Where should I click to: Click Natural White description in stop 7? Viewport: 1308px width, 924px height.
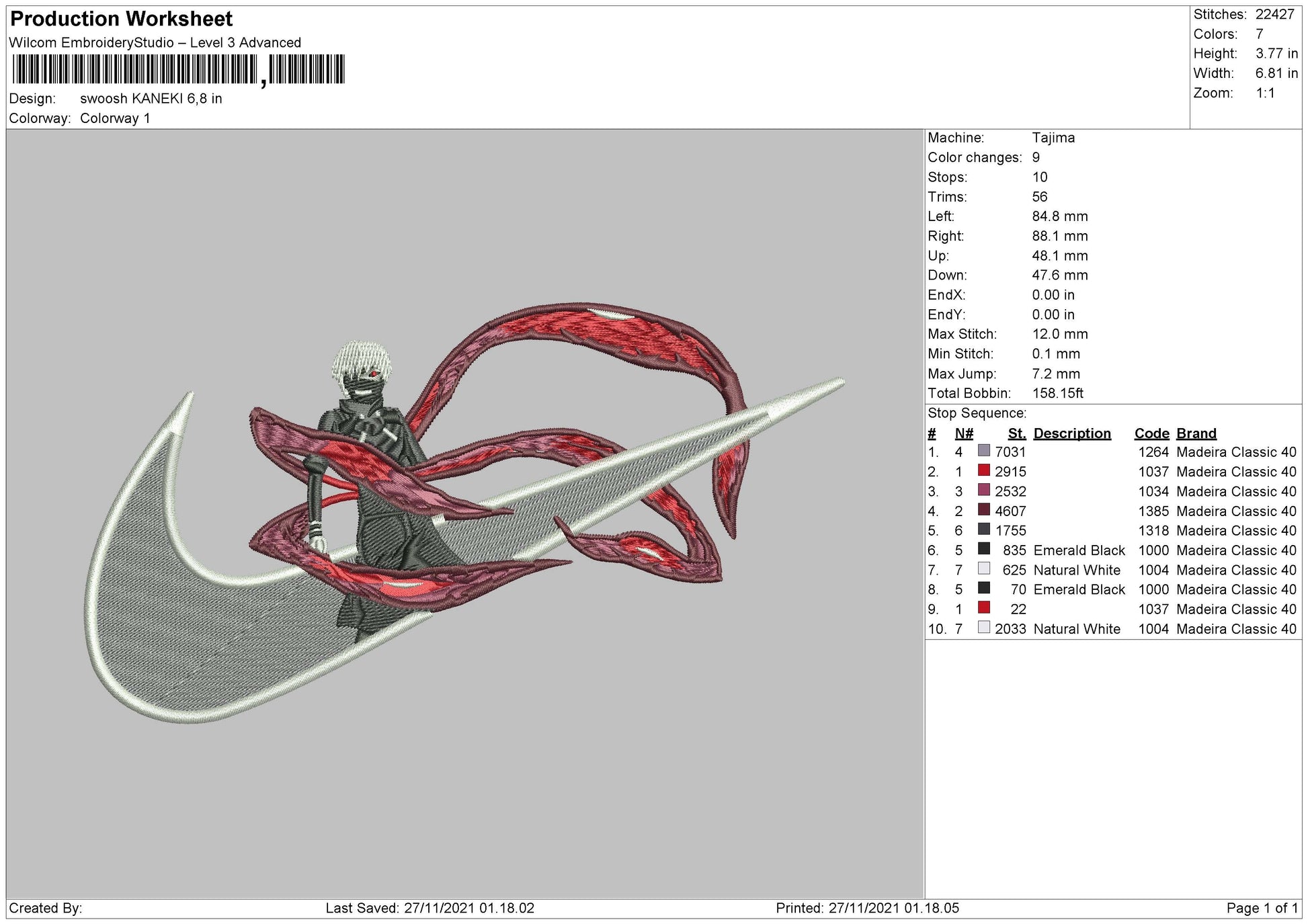[x=1077, y=570]
